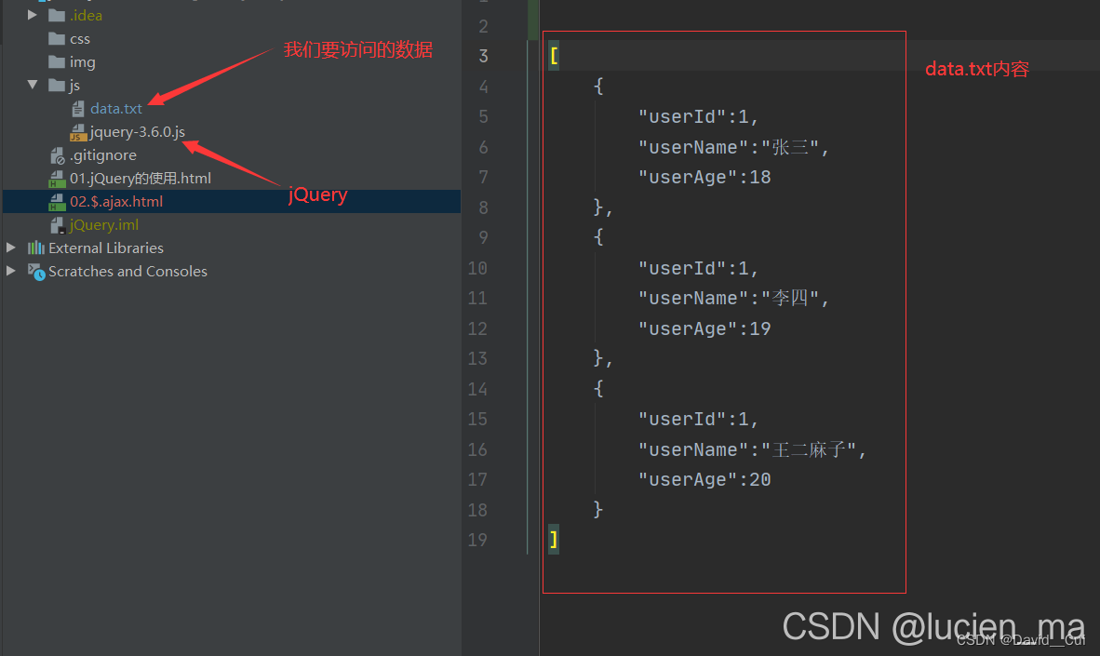
Task: Select the jQuery.iml file
Action: 104,224
